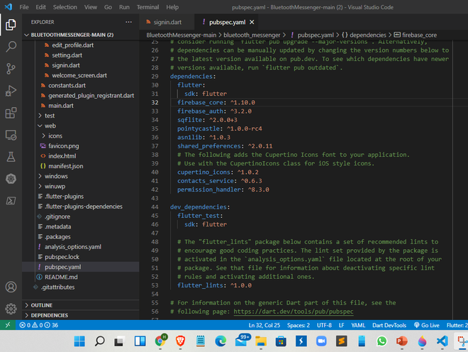The height and width of the screenshot is (352, 468).
Task: Switch to the signin.dart tab
Action: (169, 21)
